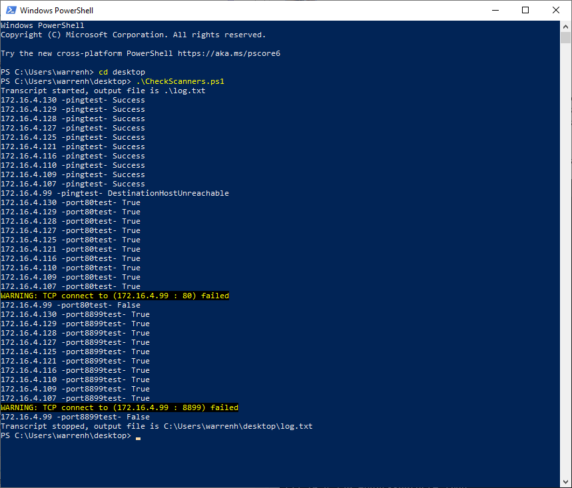Click the .\CheckScanners.ps1 command text
Screen dimensions: 572x488
click(x=180, y=81)
